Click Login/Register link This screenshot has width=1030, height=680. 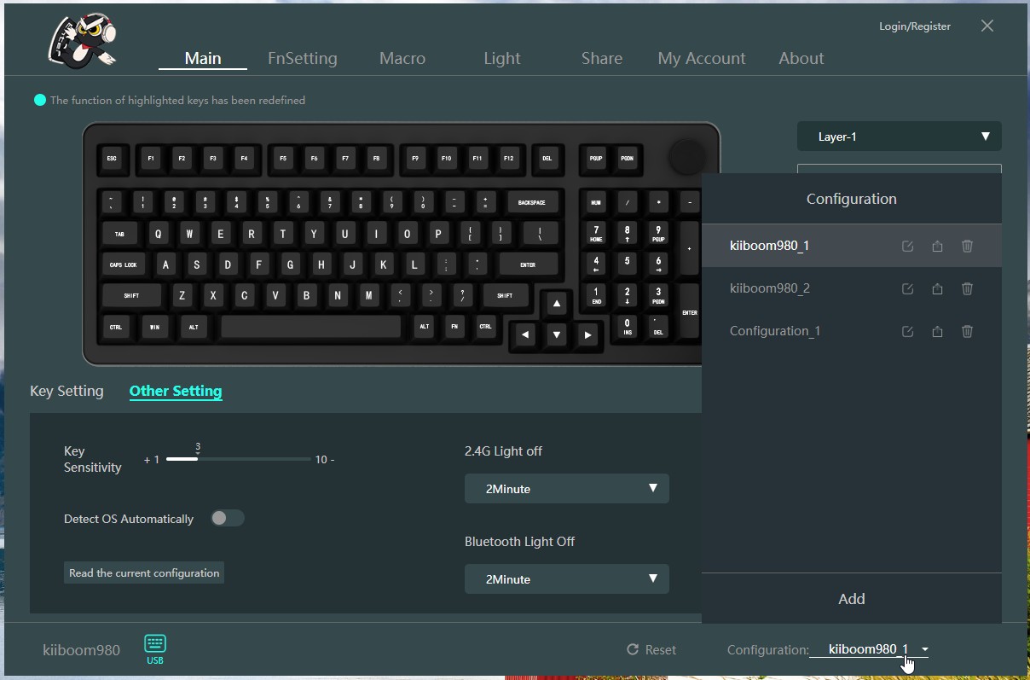[x=915, y=26]
